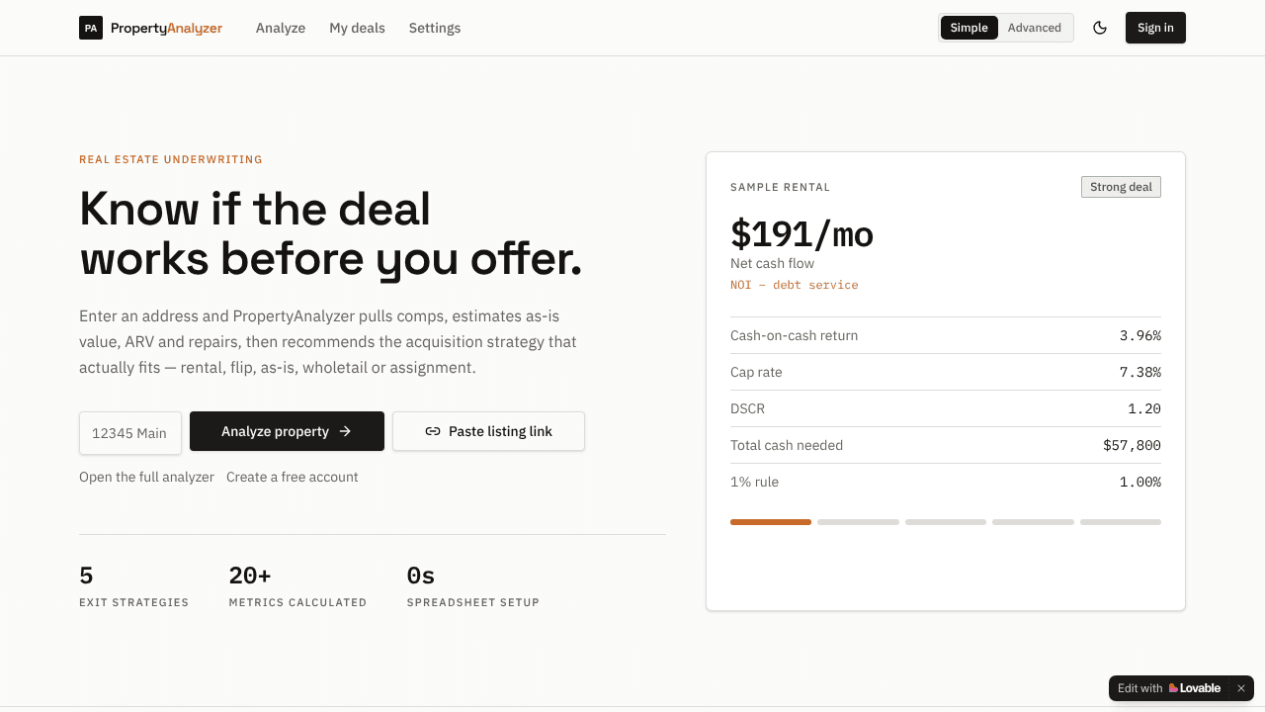
Task: Open My deals page
Action: tap(357, 28)
